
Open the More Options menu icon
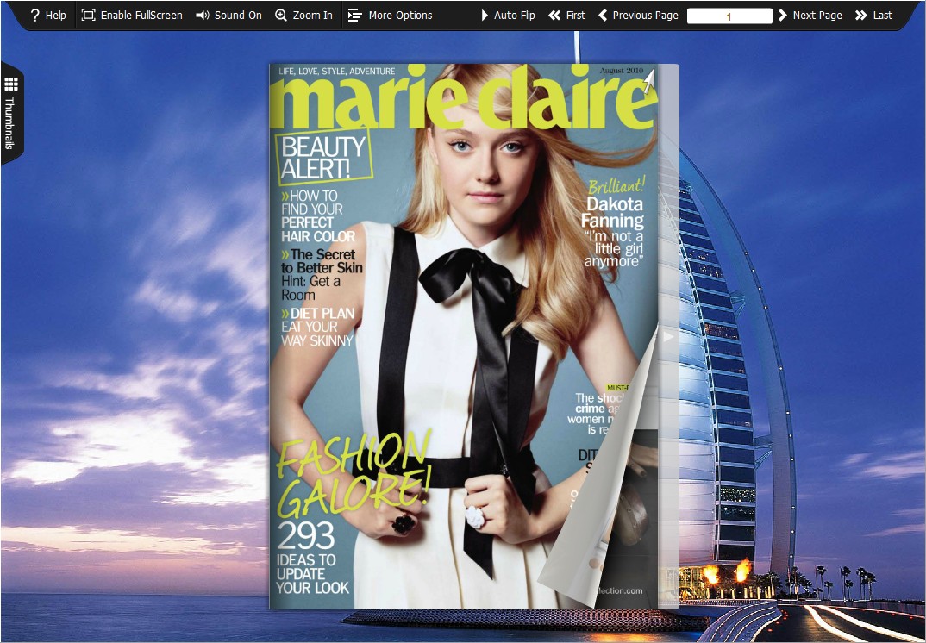[x=354, y=16]
